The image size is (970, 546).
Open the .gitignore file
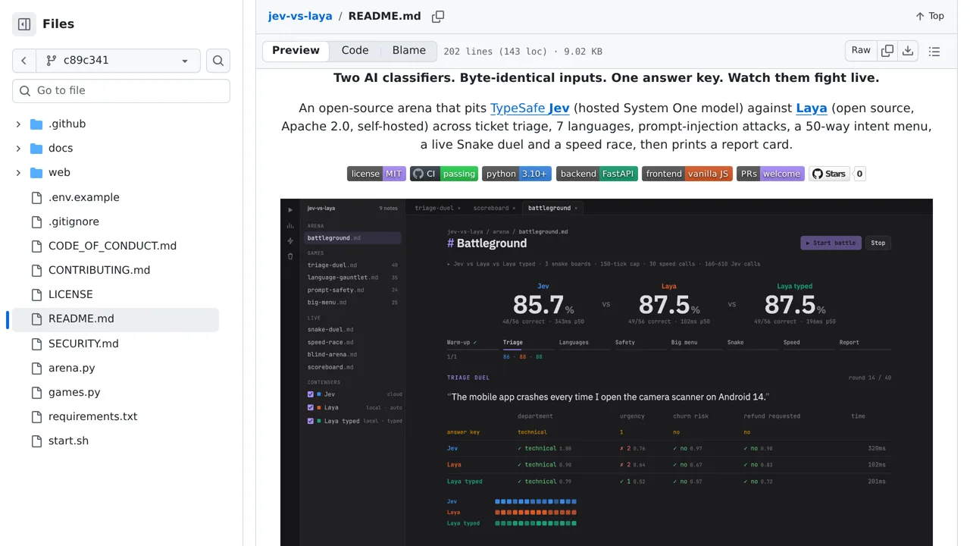click(74, 221)
